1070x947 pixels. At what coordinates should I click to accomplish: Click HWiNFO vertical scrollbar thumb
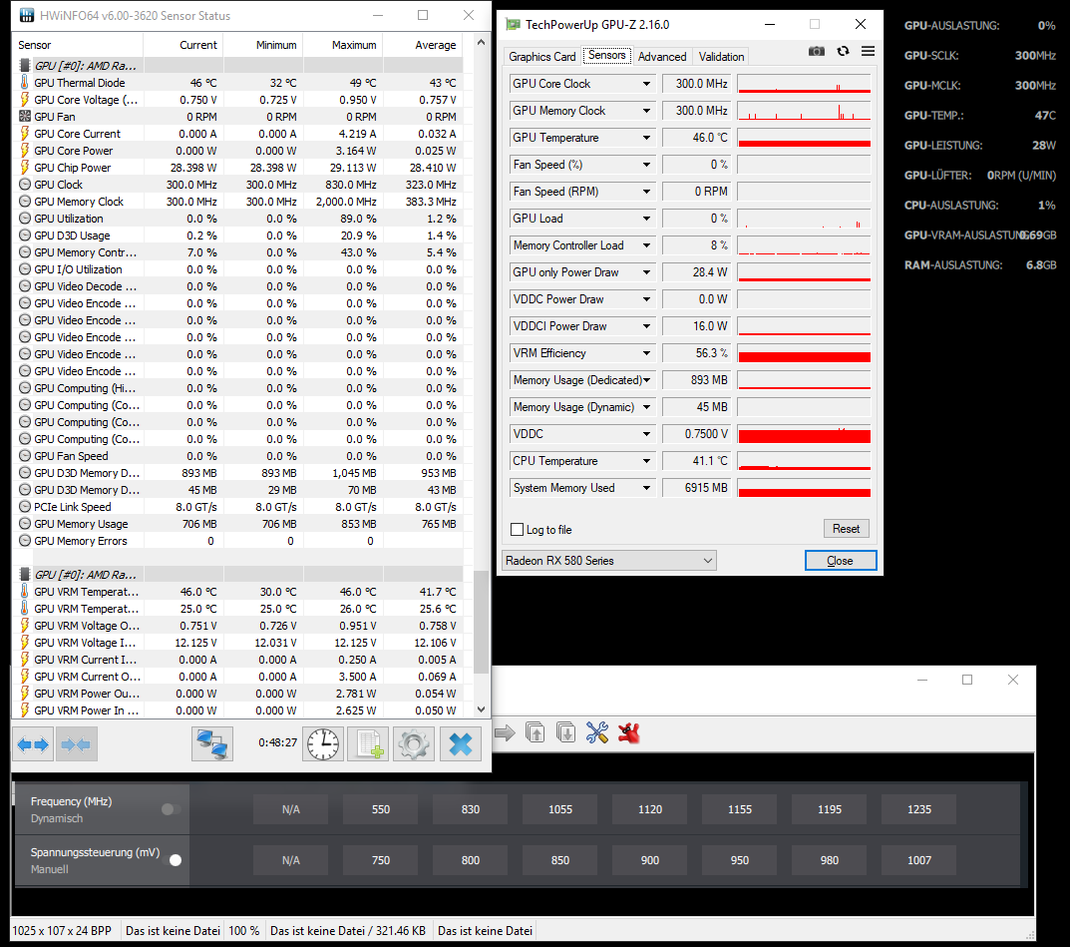[x=481, y=622]
